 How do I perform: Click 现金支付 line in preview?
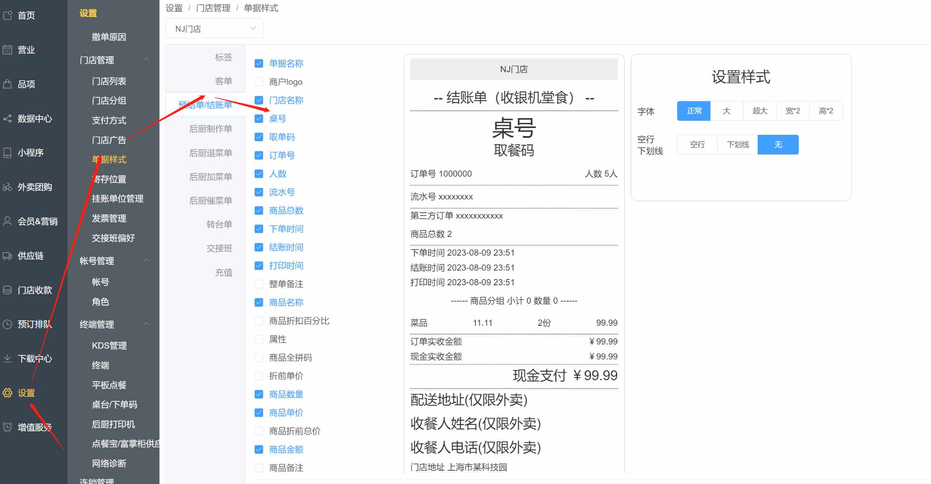[565, 376]
